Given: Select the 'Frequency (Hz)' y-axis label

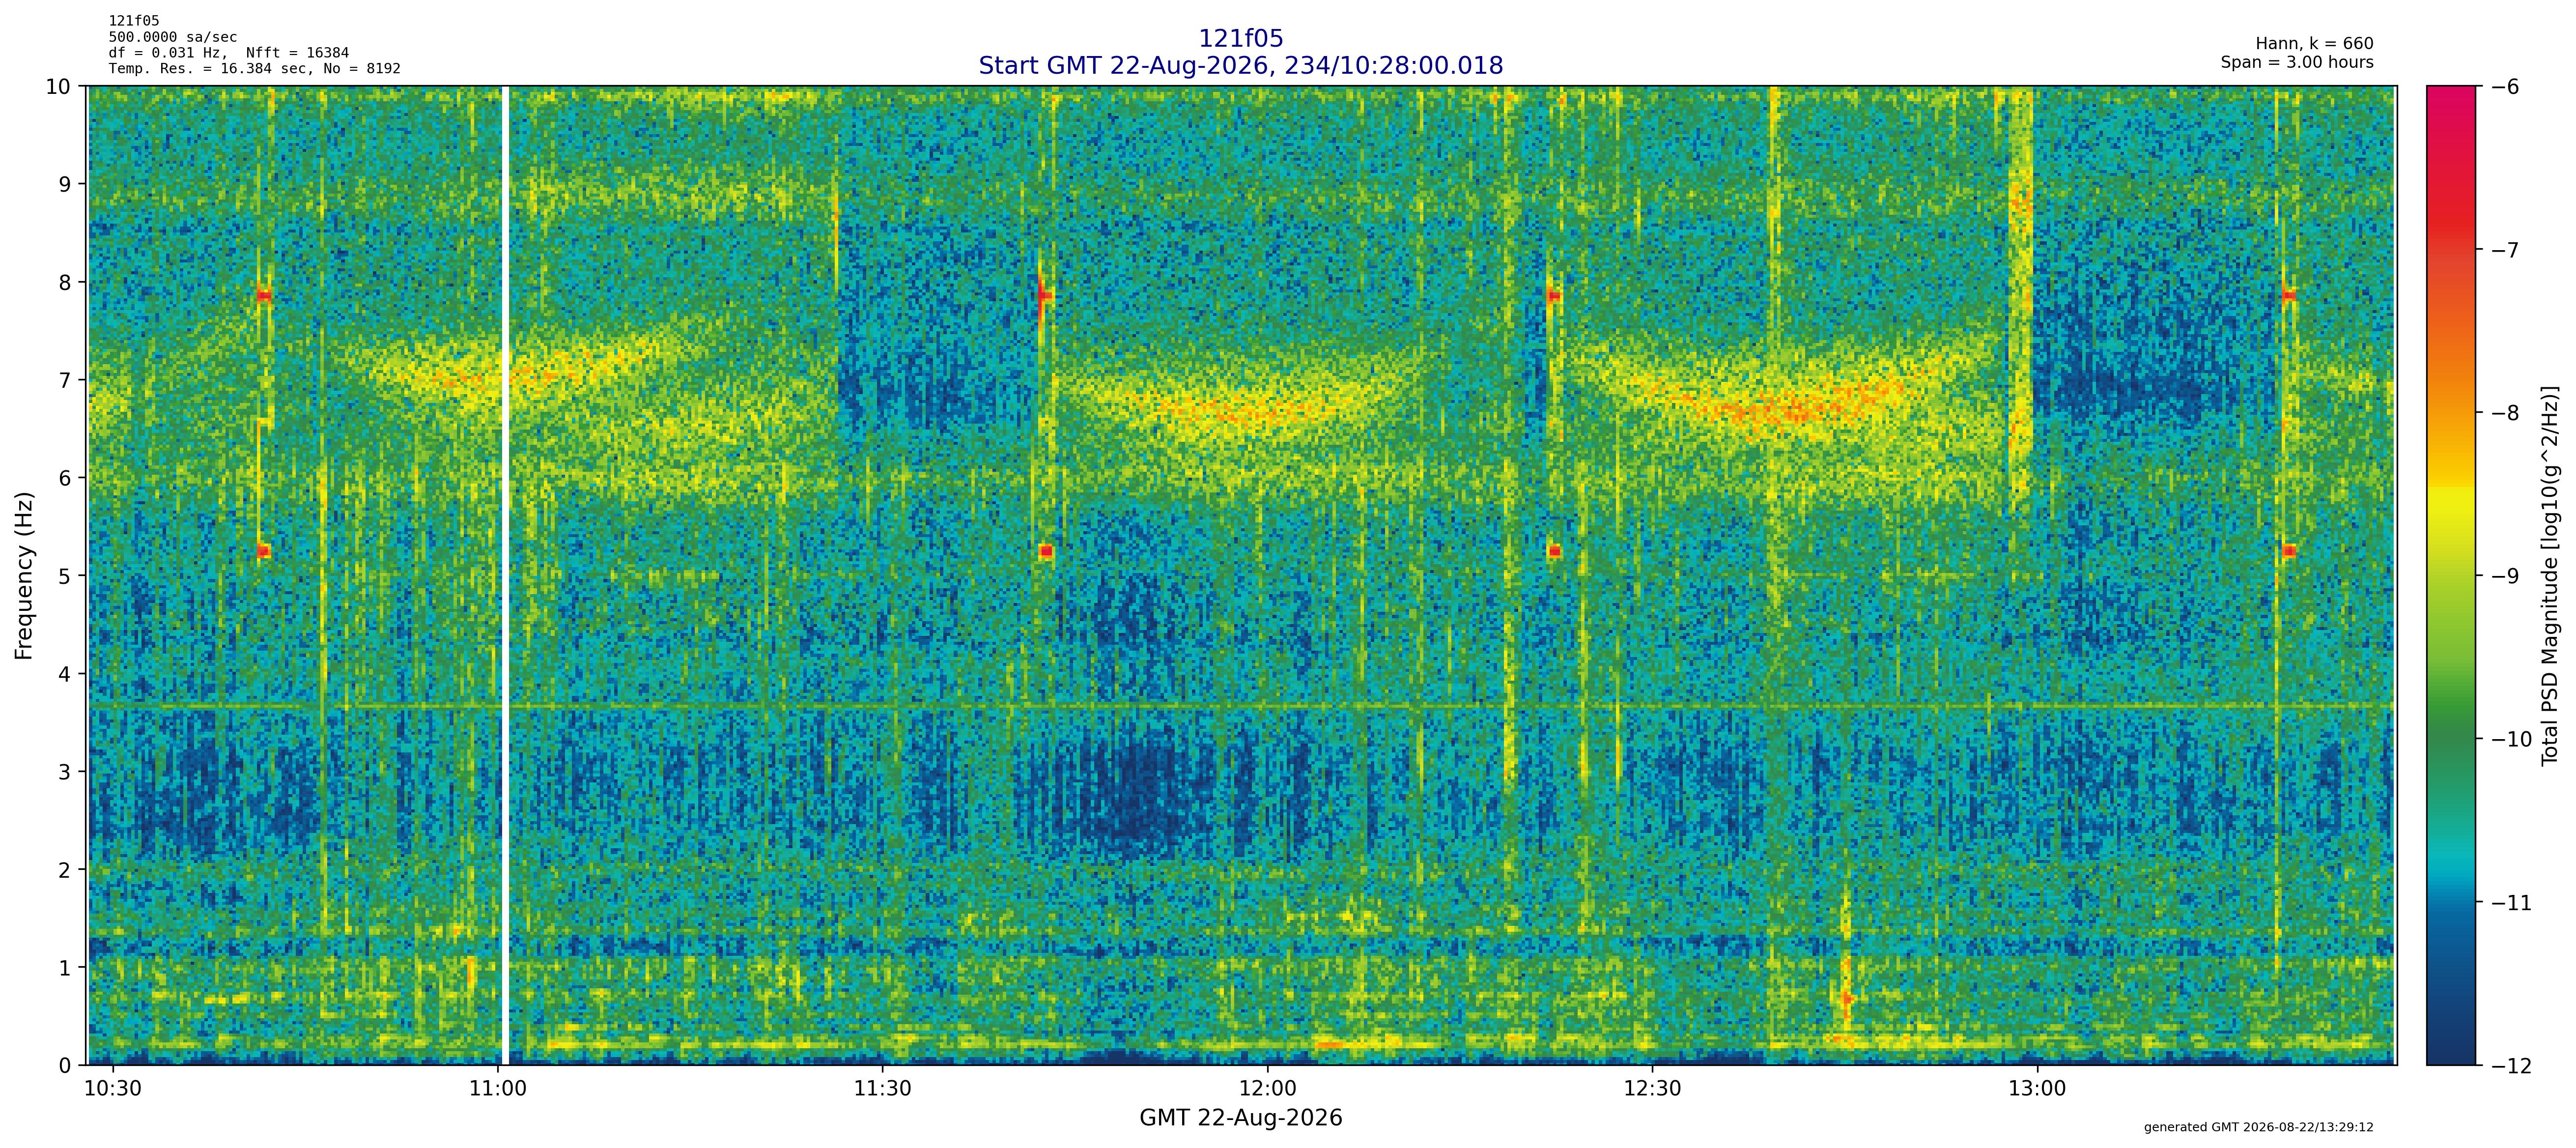Looking at the screenshot, I should click(x=24, y=576).
